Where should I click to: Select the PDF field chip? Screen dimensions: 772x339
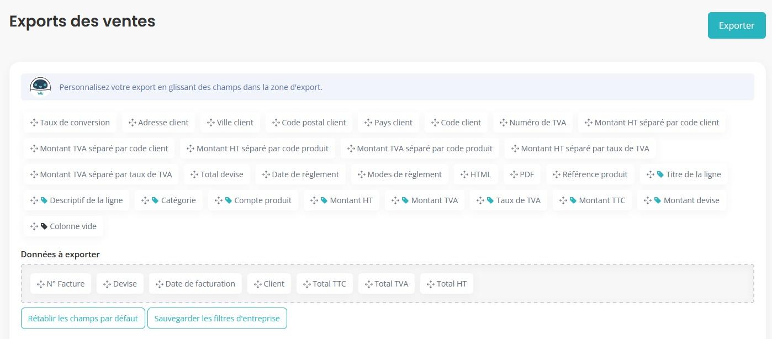pos(522,174)
